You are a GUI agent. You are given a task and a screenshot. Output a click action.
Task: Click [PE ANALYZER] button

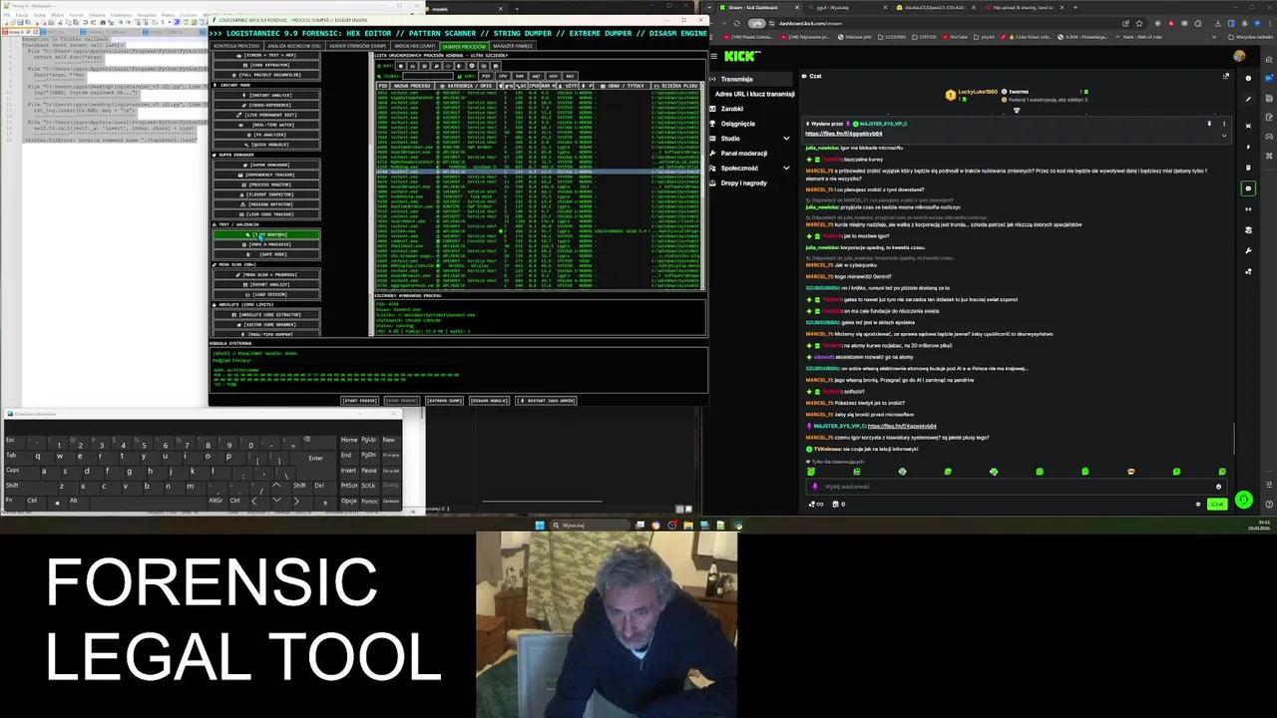[266, 135]
